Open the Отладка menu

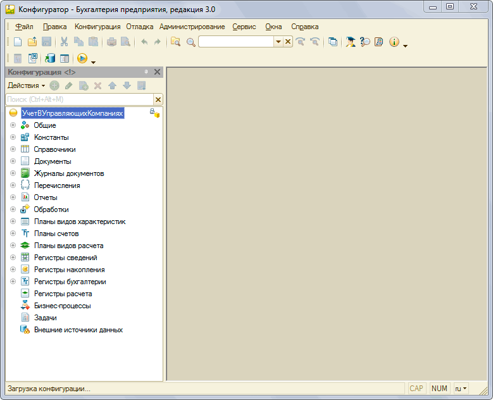click(140, 27)
